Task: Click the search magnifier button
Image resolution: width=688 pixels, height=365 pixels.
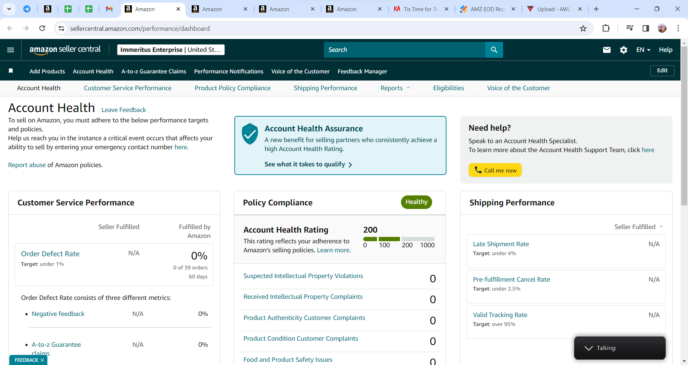Action: click(x=494, y=50)
